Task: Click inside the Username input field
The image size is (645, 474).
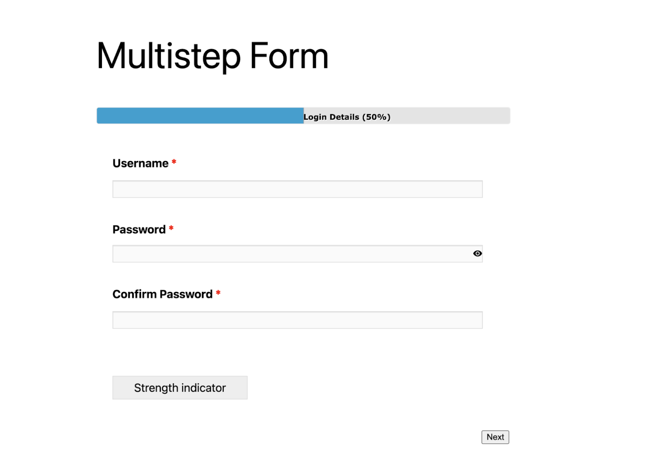Action: (x=297, y=189)
